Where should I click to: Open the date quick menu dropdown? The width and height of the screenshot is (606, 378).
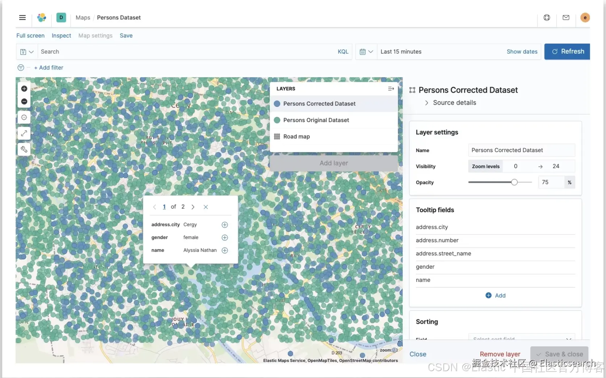[x=366, y=52]
